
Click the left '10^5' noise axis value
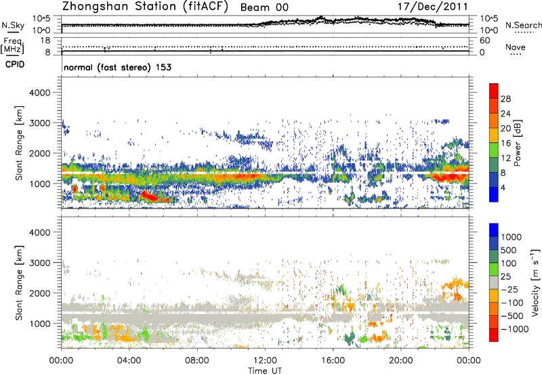[41, 18]
